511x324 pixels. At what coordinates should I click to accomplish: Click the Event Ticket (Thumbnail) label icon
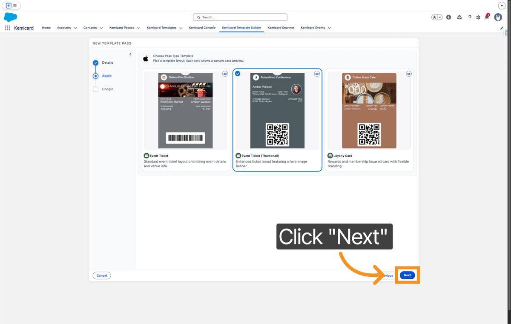pyautogui.click(x=238, y=156)
